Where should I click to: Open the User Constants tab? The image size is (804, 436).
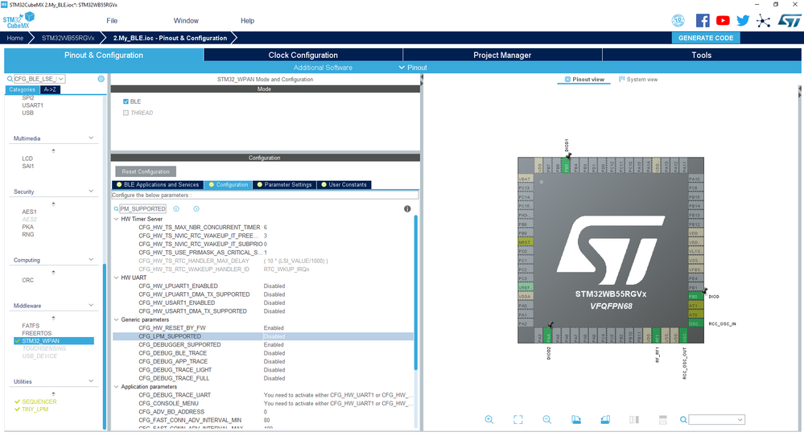[344, 184]
